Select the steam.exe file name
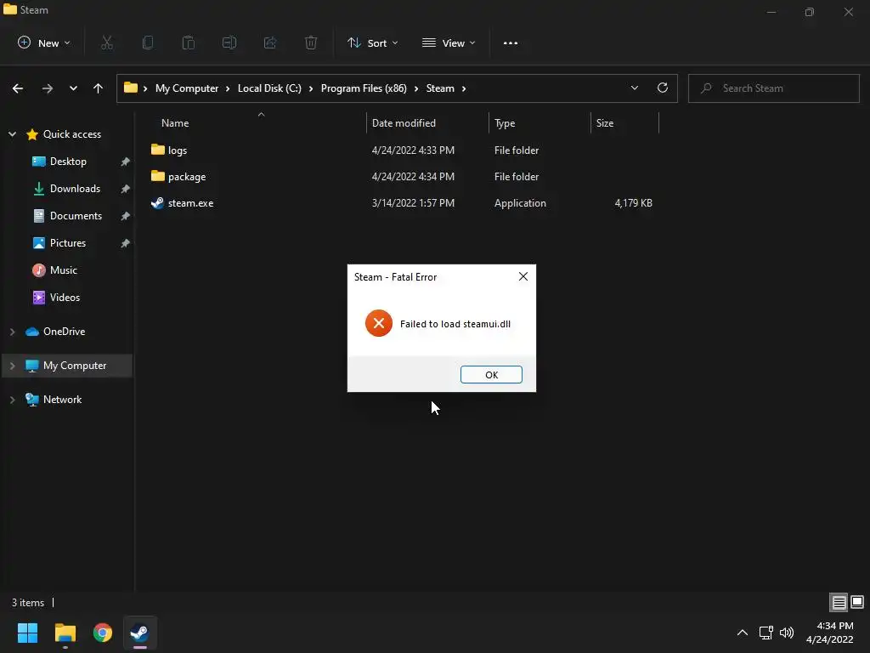Image resolution: width=870 pixels, height=653 pixels. 190,203
